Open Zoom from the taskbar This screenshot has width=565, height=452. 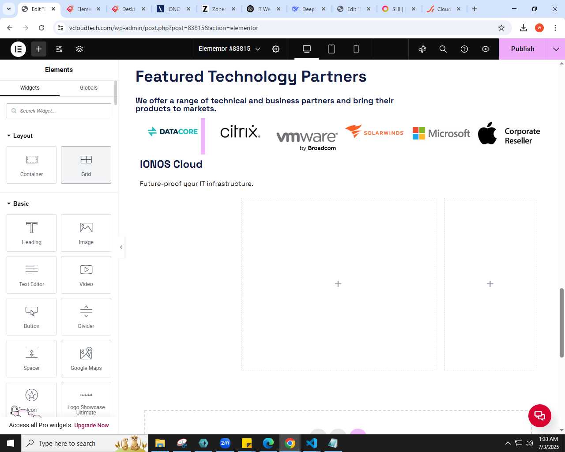tap(225, 443)
